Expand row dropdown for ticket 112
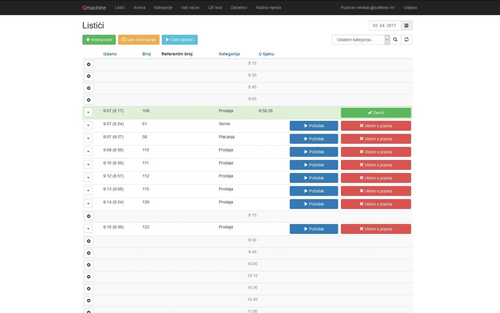500x313 pixels. coord(88,178)
